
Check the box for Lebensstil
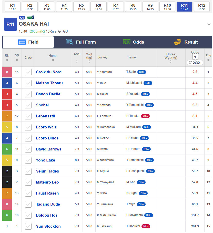click(x=28, y=116)
